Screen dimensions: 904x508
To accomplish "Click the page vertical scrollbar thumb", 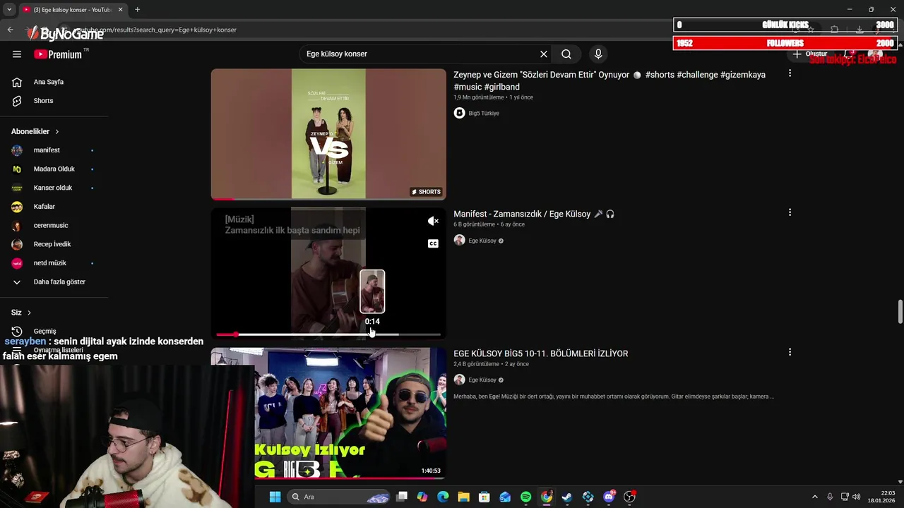I will [x=900, y=310].
